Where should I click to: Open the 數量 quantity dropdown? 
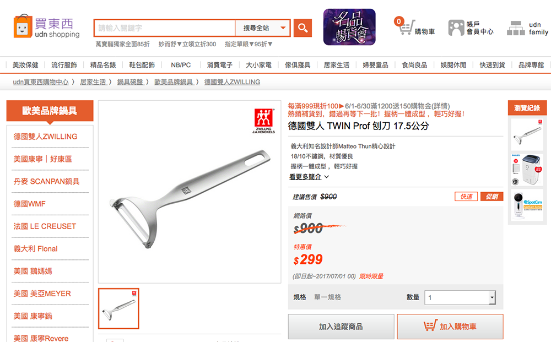pos(460,297)
